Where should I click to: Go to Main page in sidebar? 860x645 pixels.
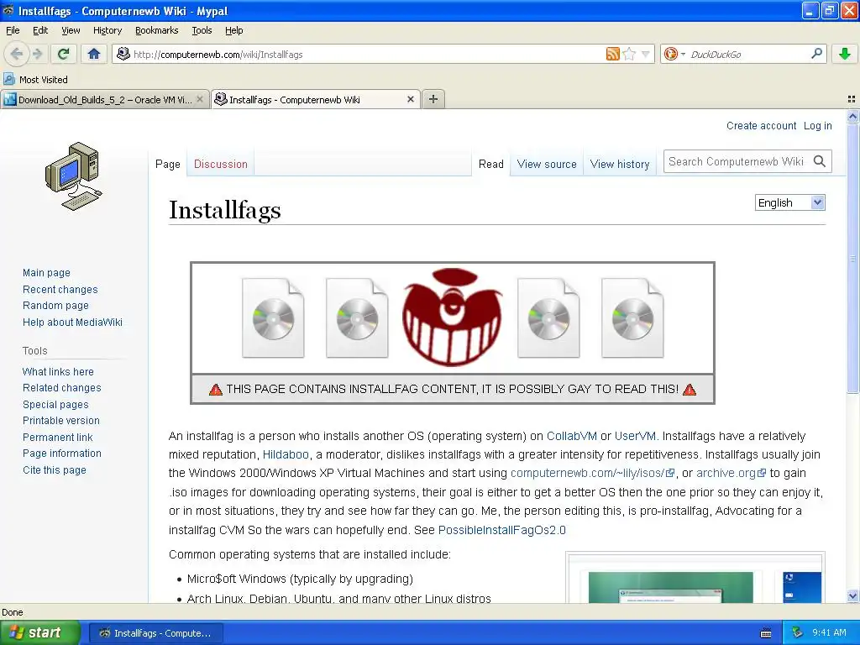(x=47, y=273)
